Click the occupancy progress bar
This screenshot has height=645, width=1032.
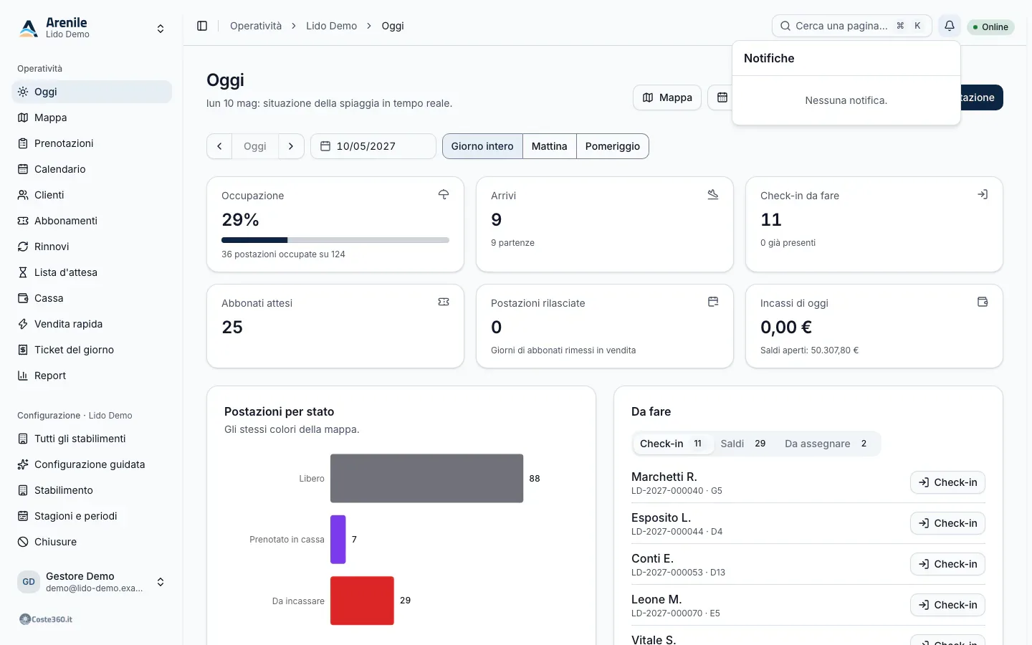335,240
